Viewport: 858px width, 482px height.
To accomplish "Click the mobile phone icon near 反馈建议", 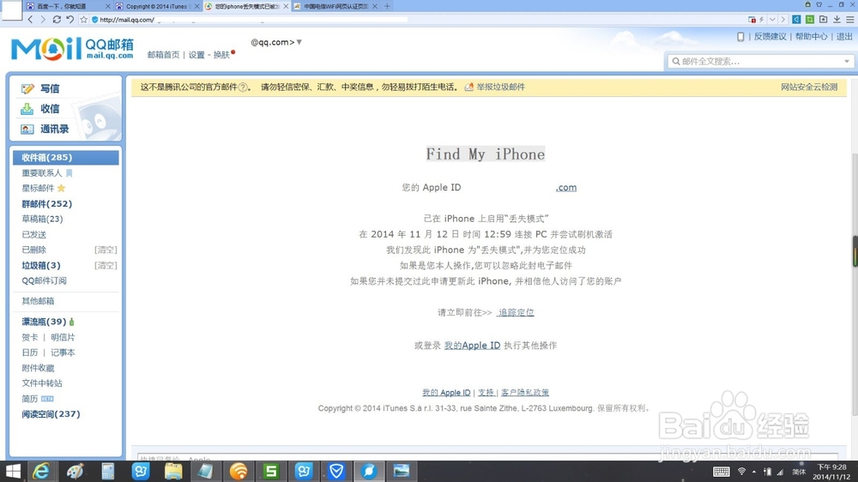I will point(740,37).
